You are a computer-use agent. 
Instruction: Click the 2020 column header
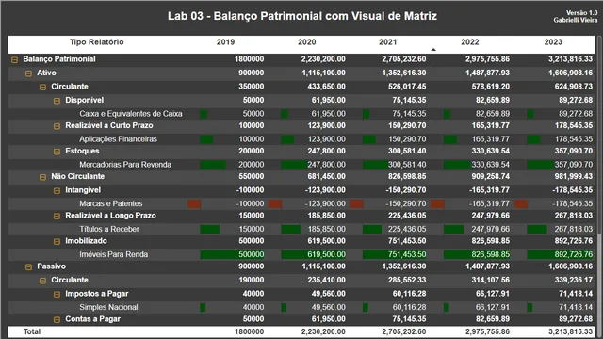pos(306,42)
